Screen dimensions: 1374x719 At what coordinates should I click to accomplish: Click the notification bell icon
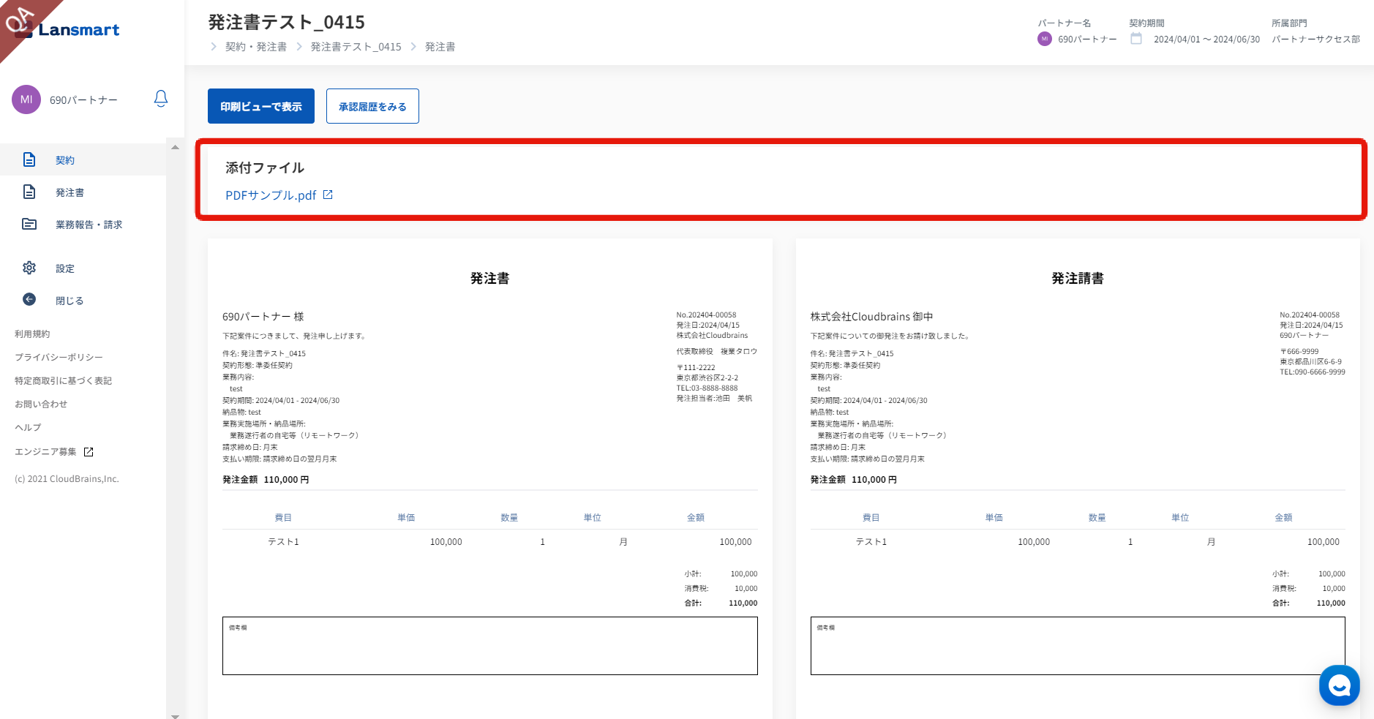(161, 99)
